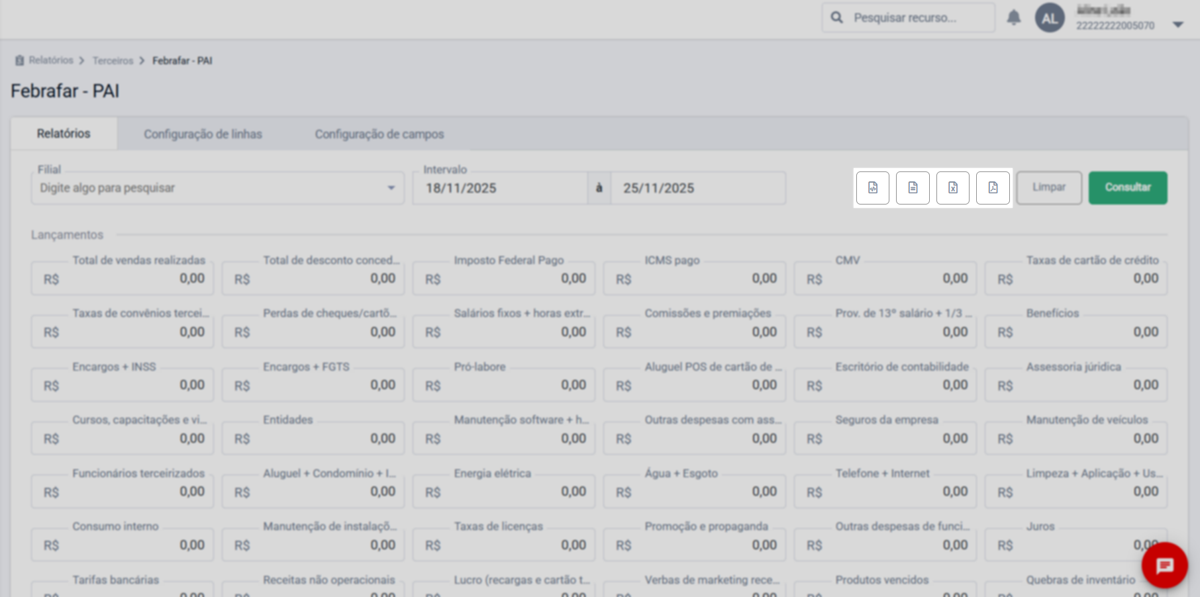The image size is (1200, 597).
Task: Export report as Excel spreadsheet
Action: pos(953,188)
